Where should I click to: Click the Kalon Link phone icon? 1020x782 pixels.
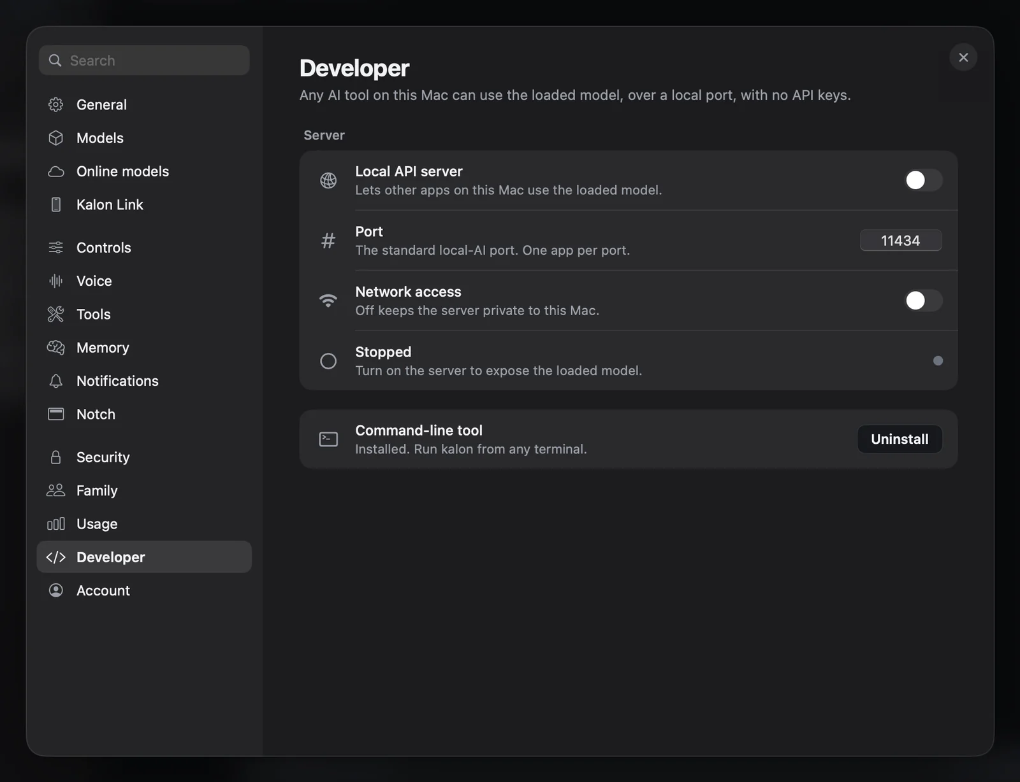(56, 204)
